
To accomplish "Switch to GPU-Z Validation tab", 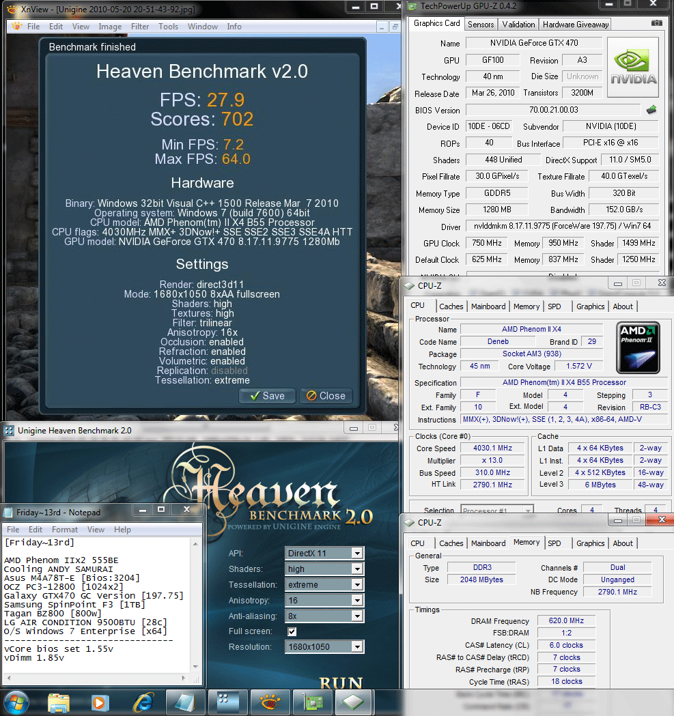I will (518, 25).
